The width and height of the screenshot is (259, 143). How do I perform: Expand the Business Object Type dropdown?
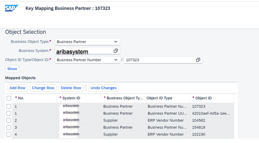116,42
